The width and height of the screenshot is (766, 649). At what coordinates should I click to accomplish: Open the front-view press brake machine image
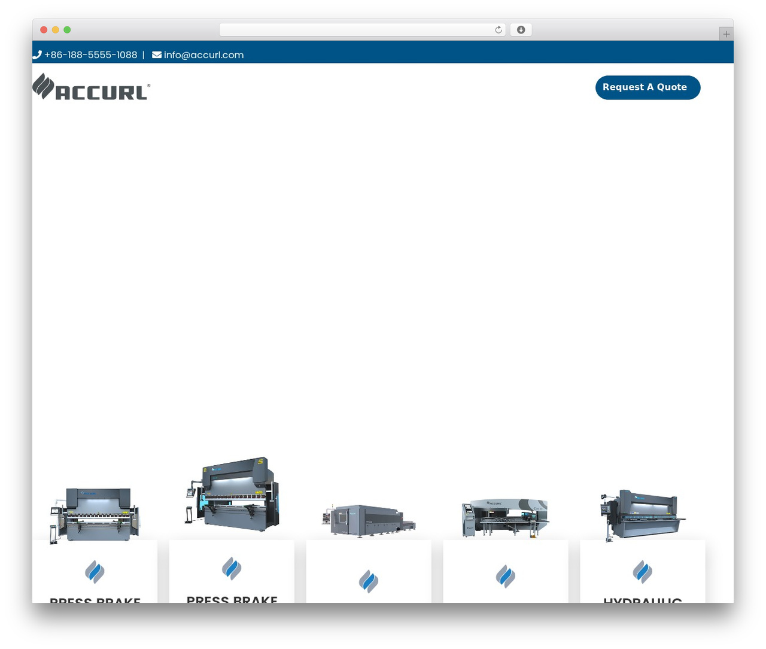[95, 515]
